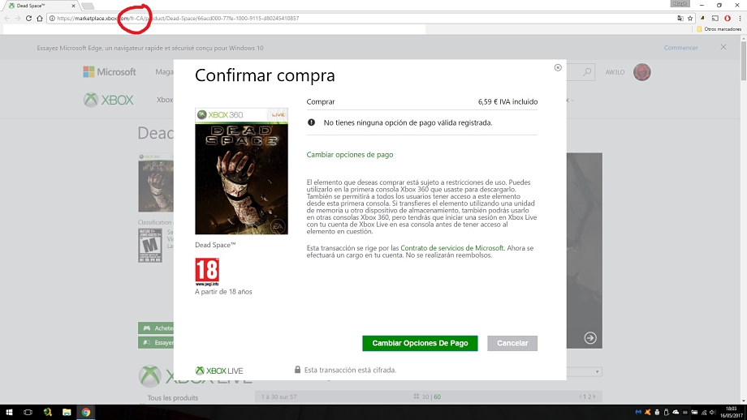
Task: Open the taskbar clock and date
Action: click(x=732, y=412)
